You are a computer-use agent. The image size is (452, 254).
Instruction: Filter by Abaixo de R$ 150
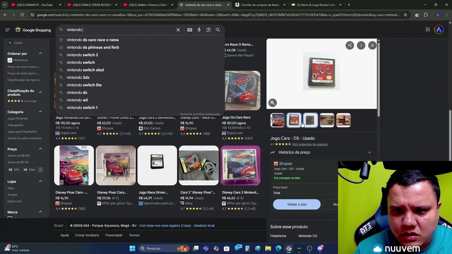tap(18, 156)
